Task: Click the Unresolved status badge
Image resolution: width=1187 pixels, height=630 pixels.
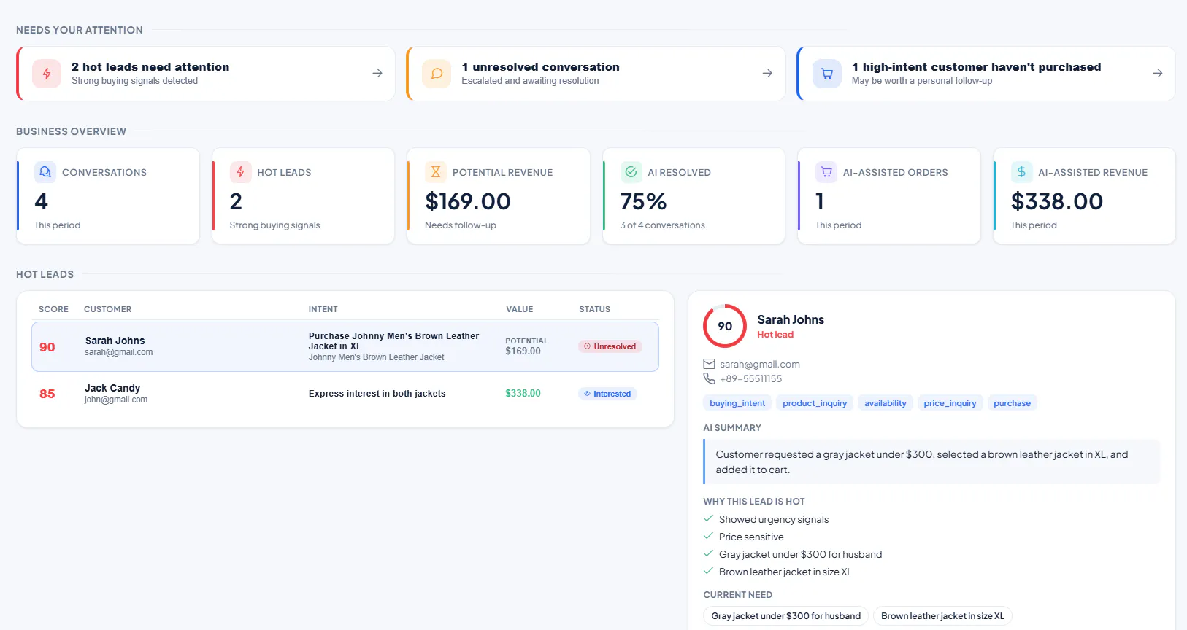Action: tap(610, 346)
